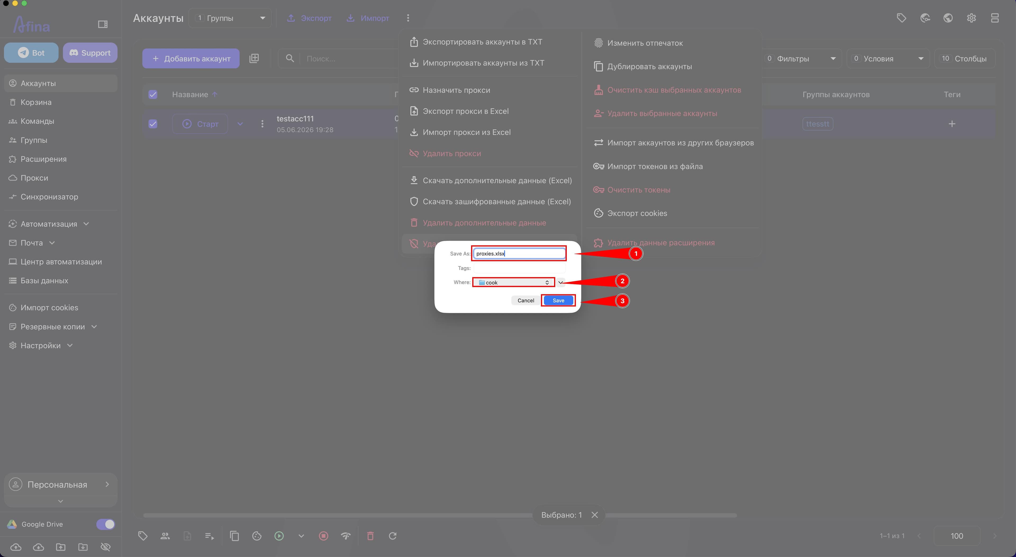Click the Добавить аккаунт button
This screenshot has height=557, width=1016.
tap(191, 59)
